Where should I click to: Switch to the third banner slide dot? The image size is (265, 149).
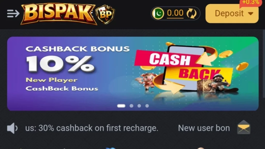pos(139,106)
